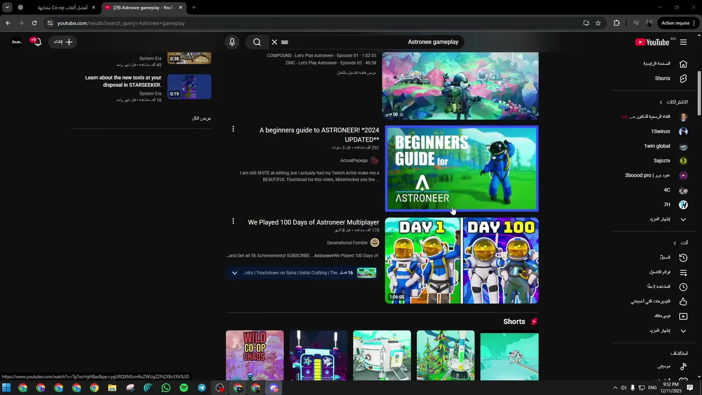Select the Astronee gameplay YouTube tab

pyautogui.click(x=144, y=8)
